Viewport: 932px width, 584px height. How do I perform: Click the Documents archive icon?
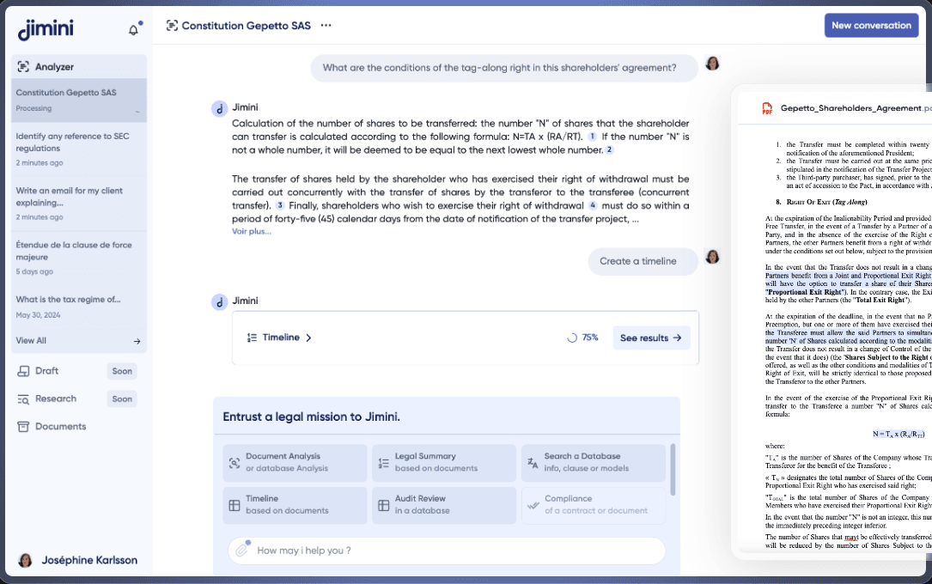coord(23,427)
